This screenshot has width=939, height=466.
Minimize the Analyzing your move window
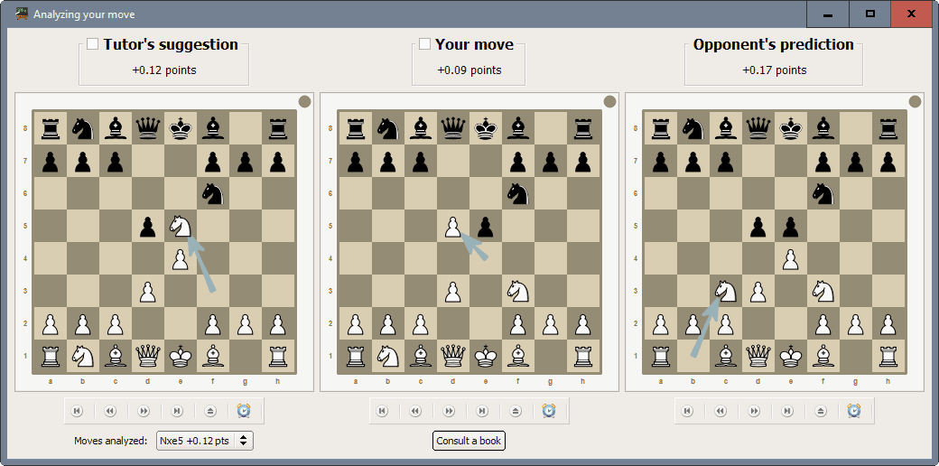(x=828, y=14)
